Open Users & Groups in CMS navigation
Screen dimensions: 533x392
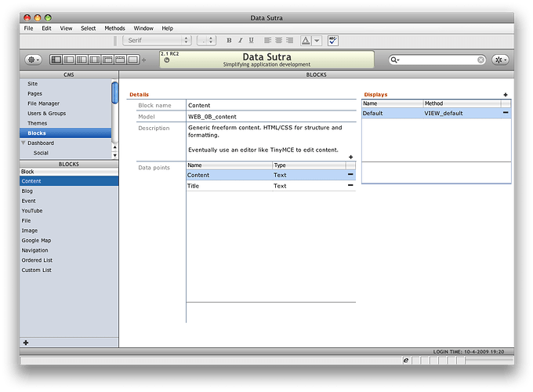[x=65, y=113]
